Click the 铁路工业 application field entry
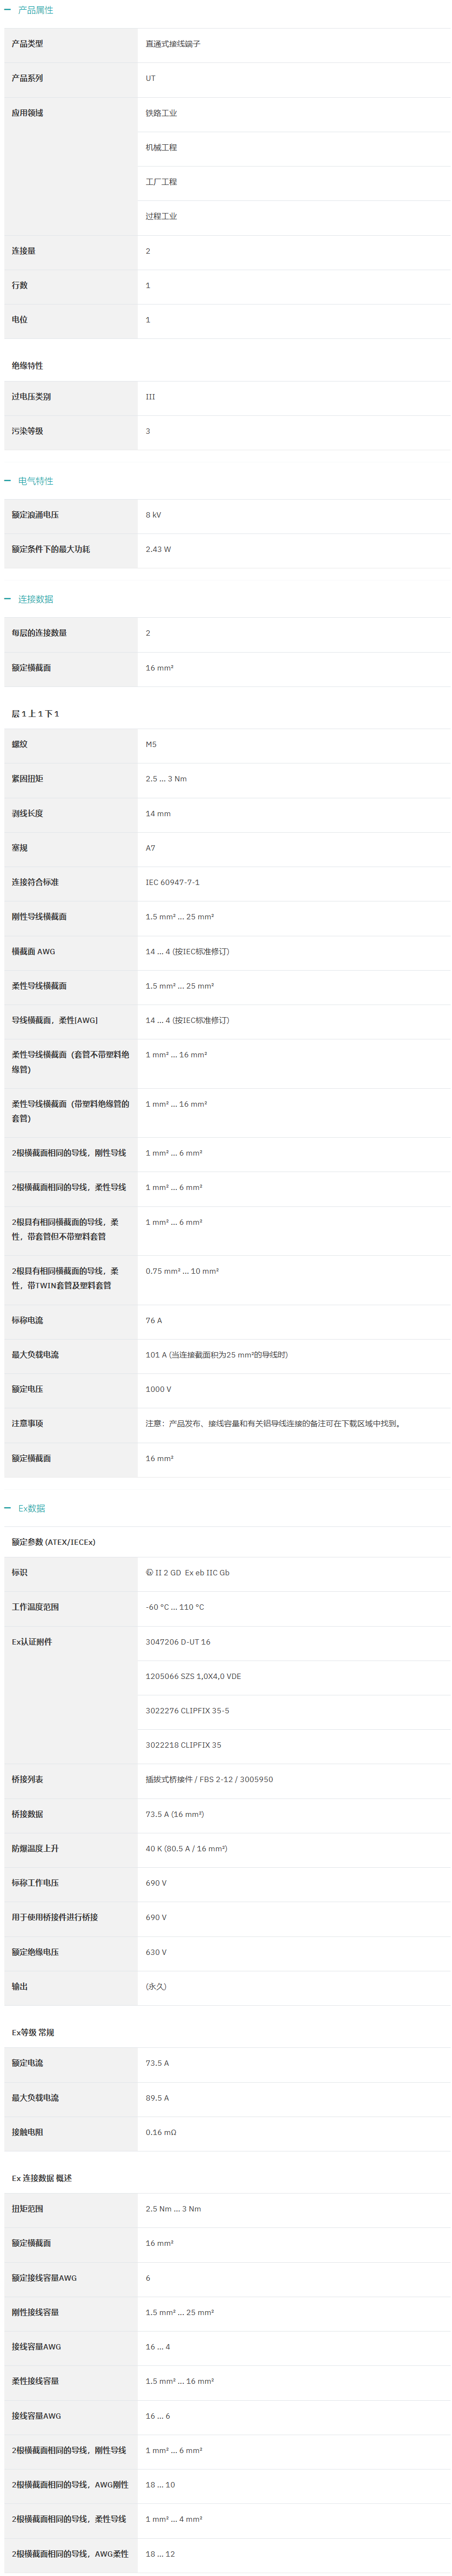Image resolution: width=452 pixels, height=2576 pixels. (160, 113)
